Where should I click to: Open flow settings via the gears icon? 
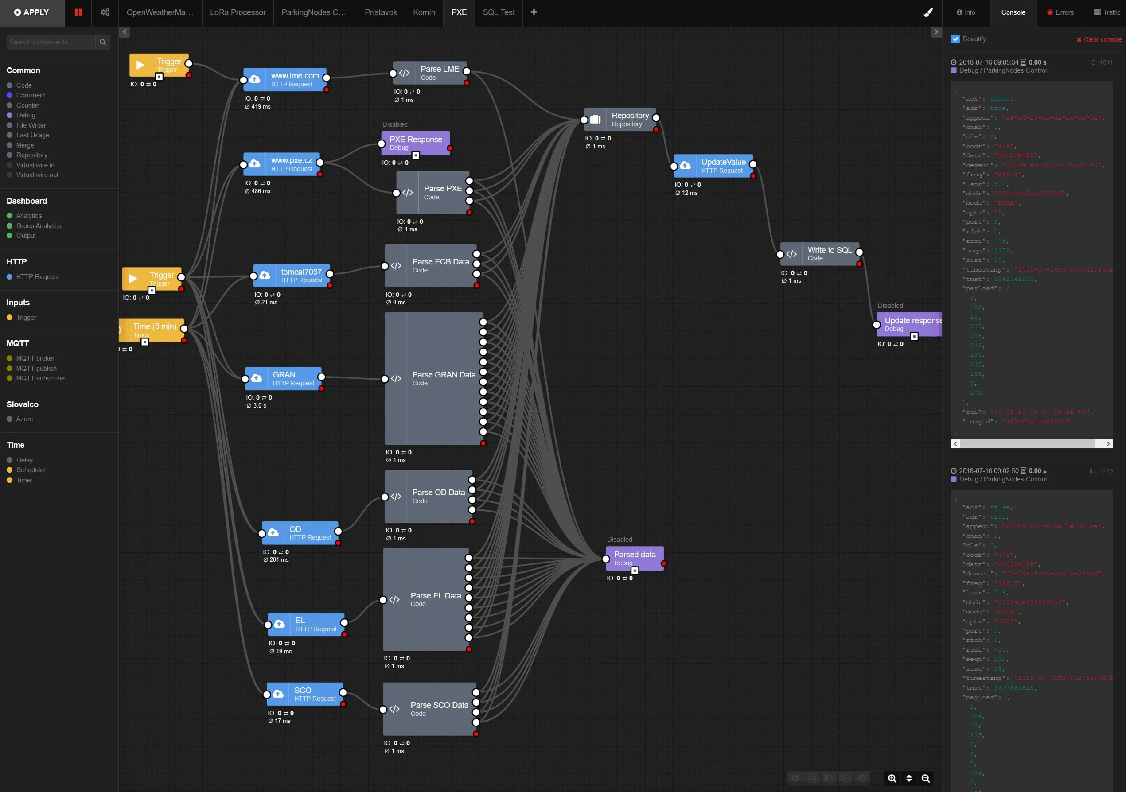click(105, 12)
